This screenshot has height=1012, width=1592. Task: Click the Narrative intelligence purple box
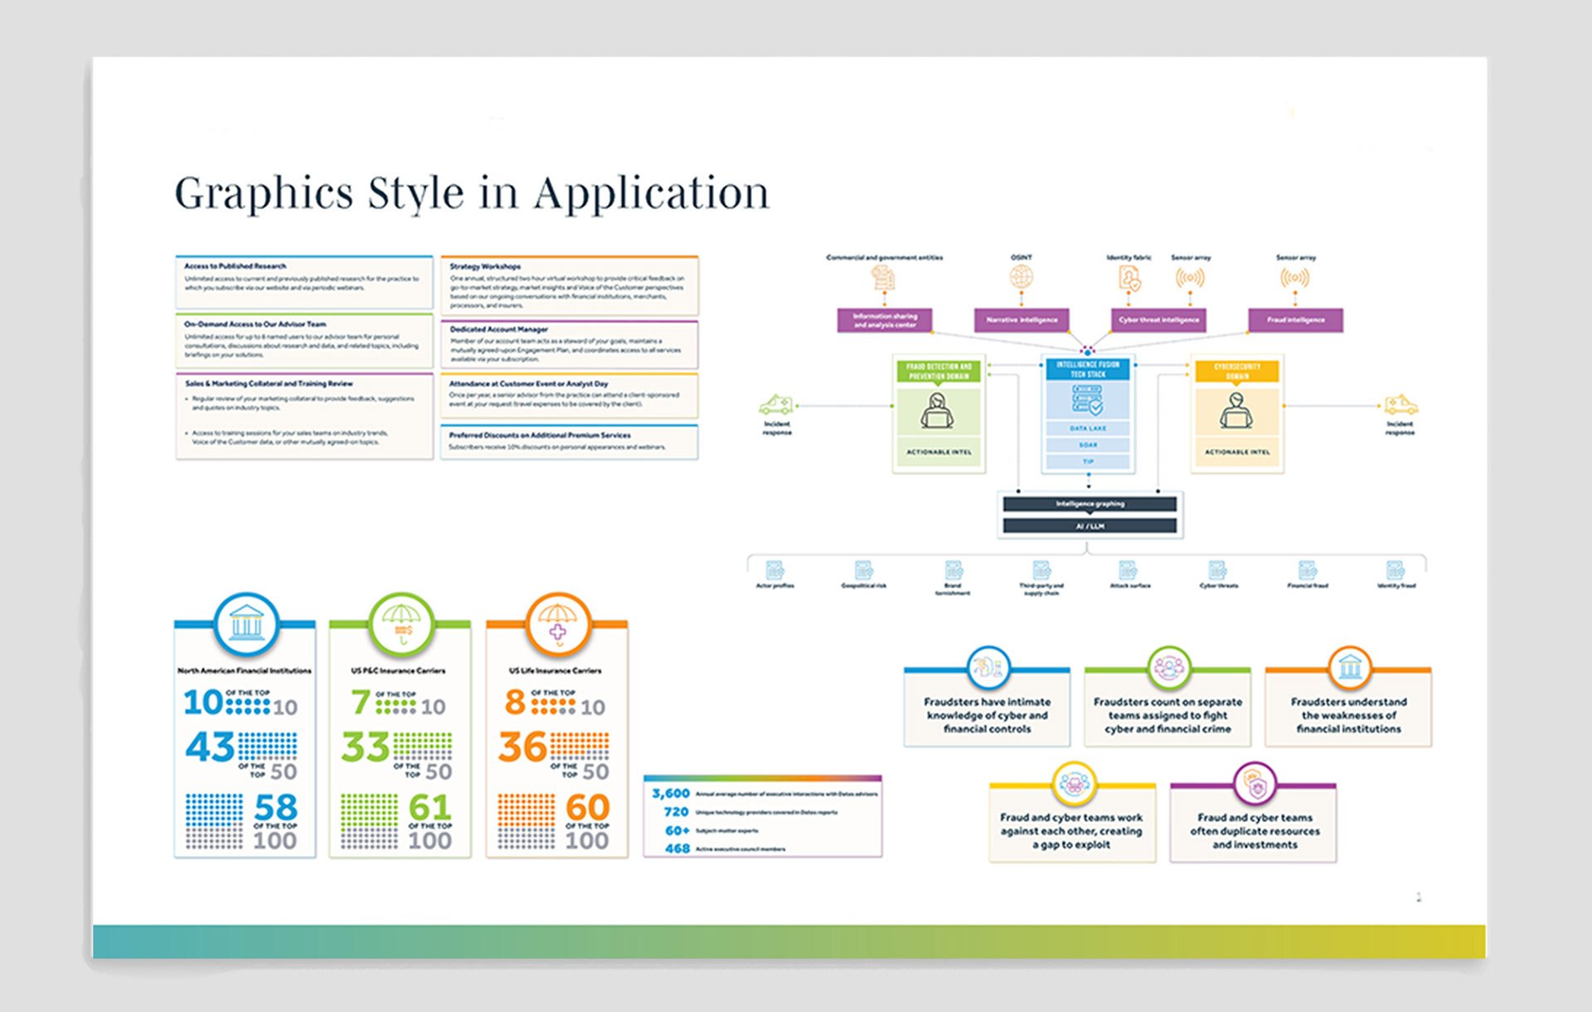pyautogui.click(x=1021, y=320)
